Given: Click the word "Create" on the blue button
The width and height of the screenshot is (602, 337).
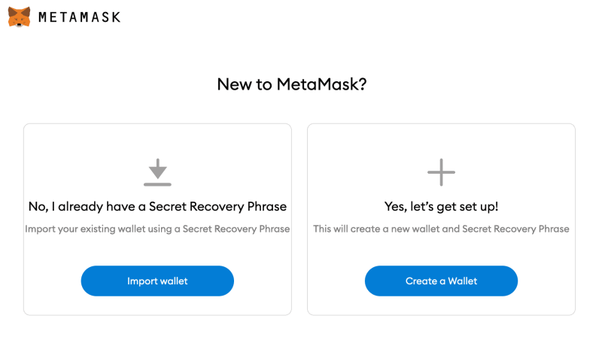Looking at the screenshot, I should [x=421, y=281].
